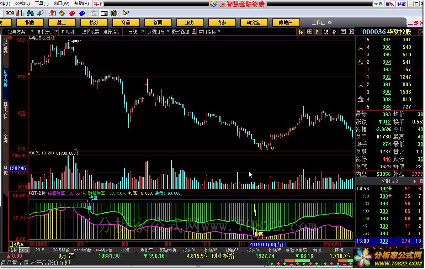Toggle the 模板 bottom mode button
Screen dimensions: 425x269
coord(24,250)
